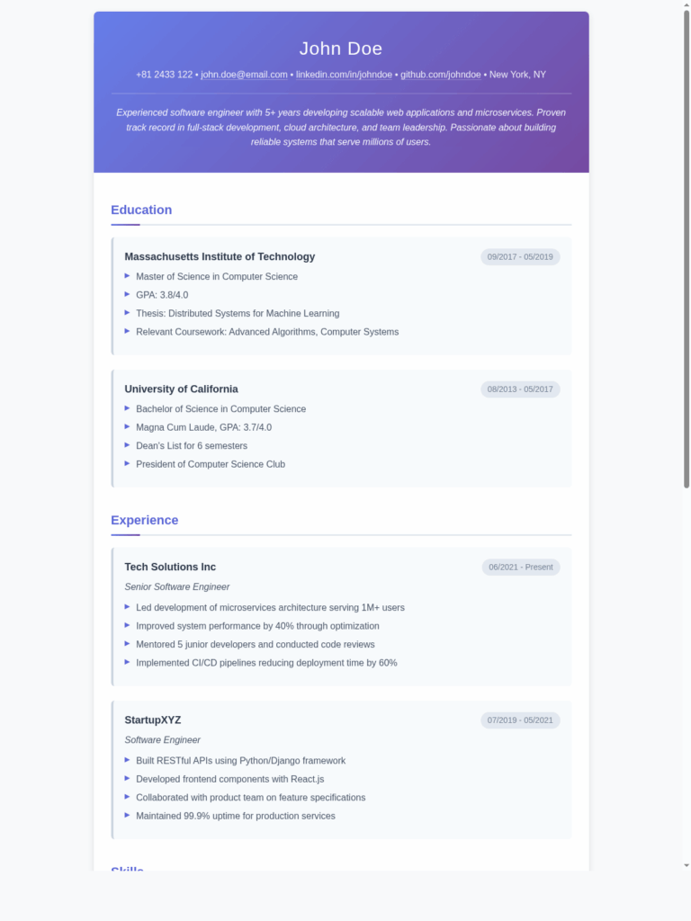The width and height of the screenshot is (691, 921).
Task: Click the scrollbar down arrow
Action: pos(687,866)
